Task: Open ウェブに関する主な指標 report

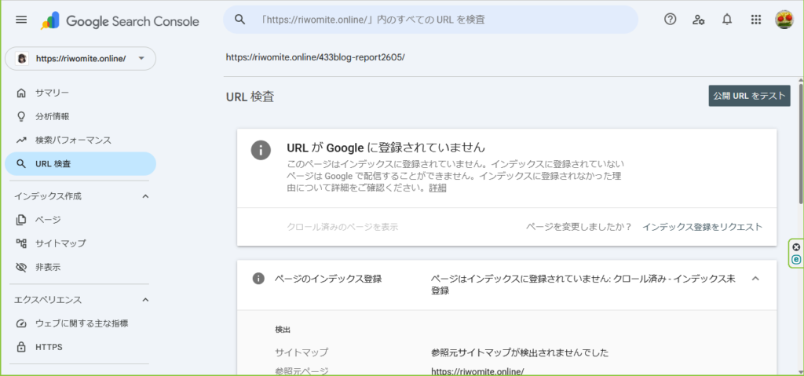Action: click(81, 323)
